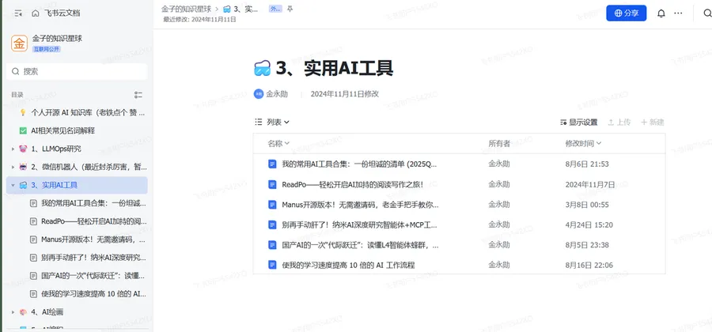Click the sidebar doc icon beside Manus开源版本 entry
This screenshot has height=332, width=712.
(33, 240)
